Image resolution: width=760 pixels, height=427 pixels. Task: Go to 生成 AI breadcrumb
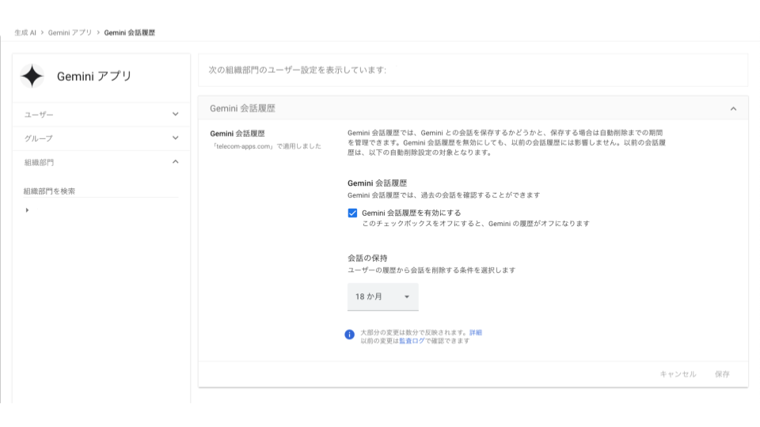click(x=25, y=32)
